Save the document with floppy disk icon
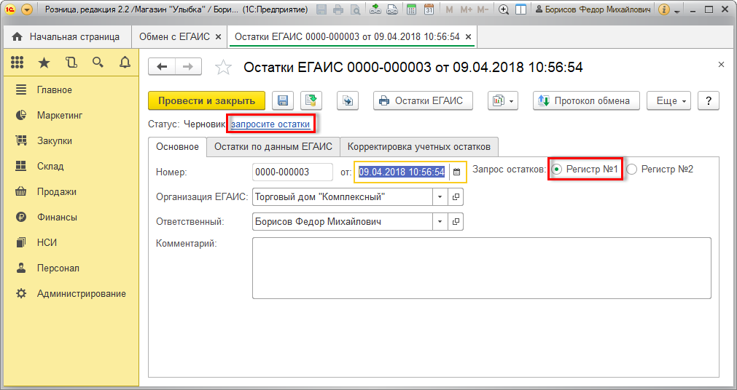 click(283, 100)
